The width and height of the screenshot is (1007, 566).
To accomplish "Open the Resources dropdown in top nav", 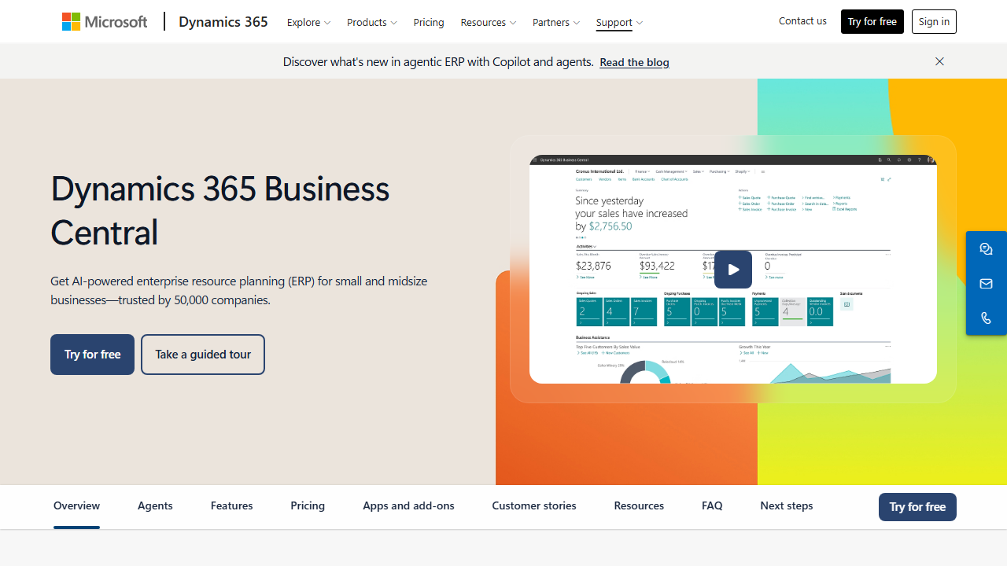I will click(x=488, y=22).
